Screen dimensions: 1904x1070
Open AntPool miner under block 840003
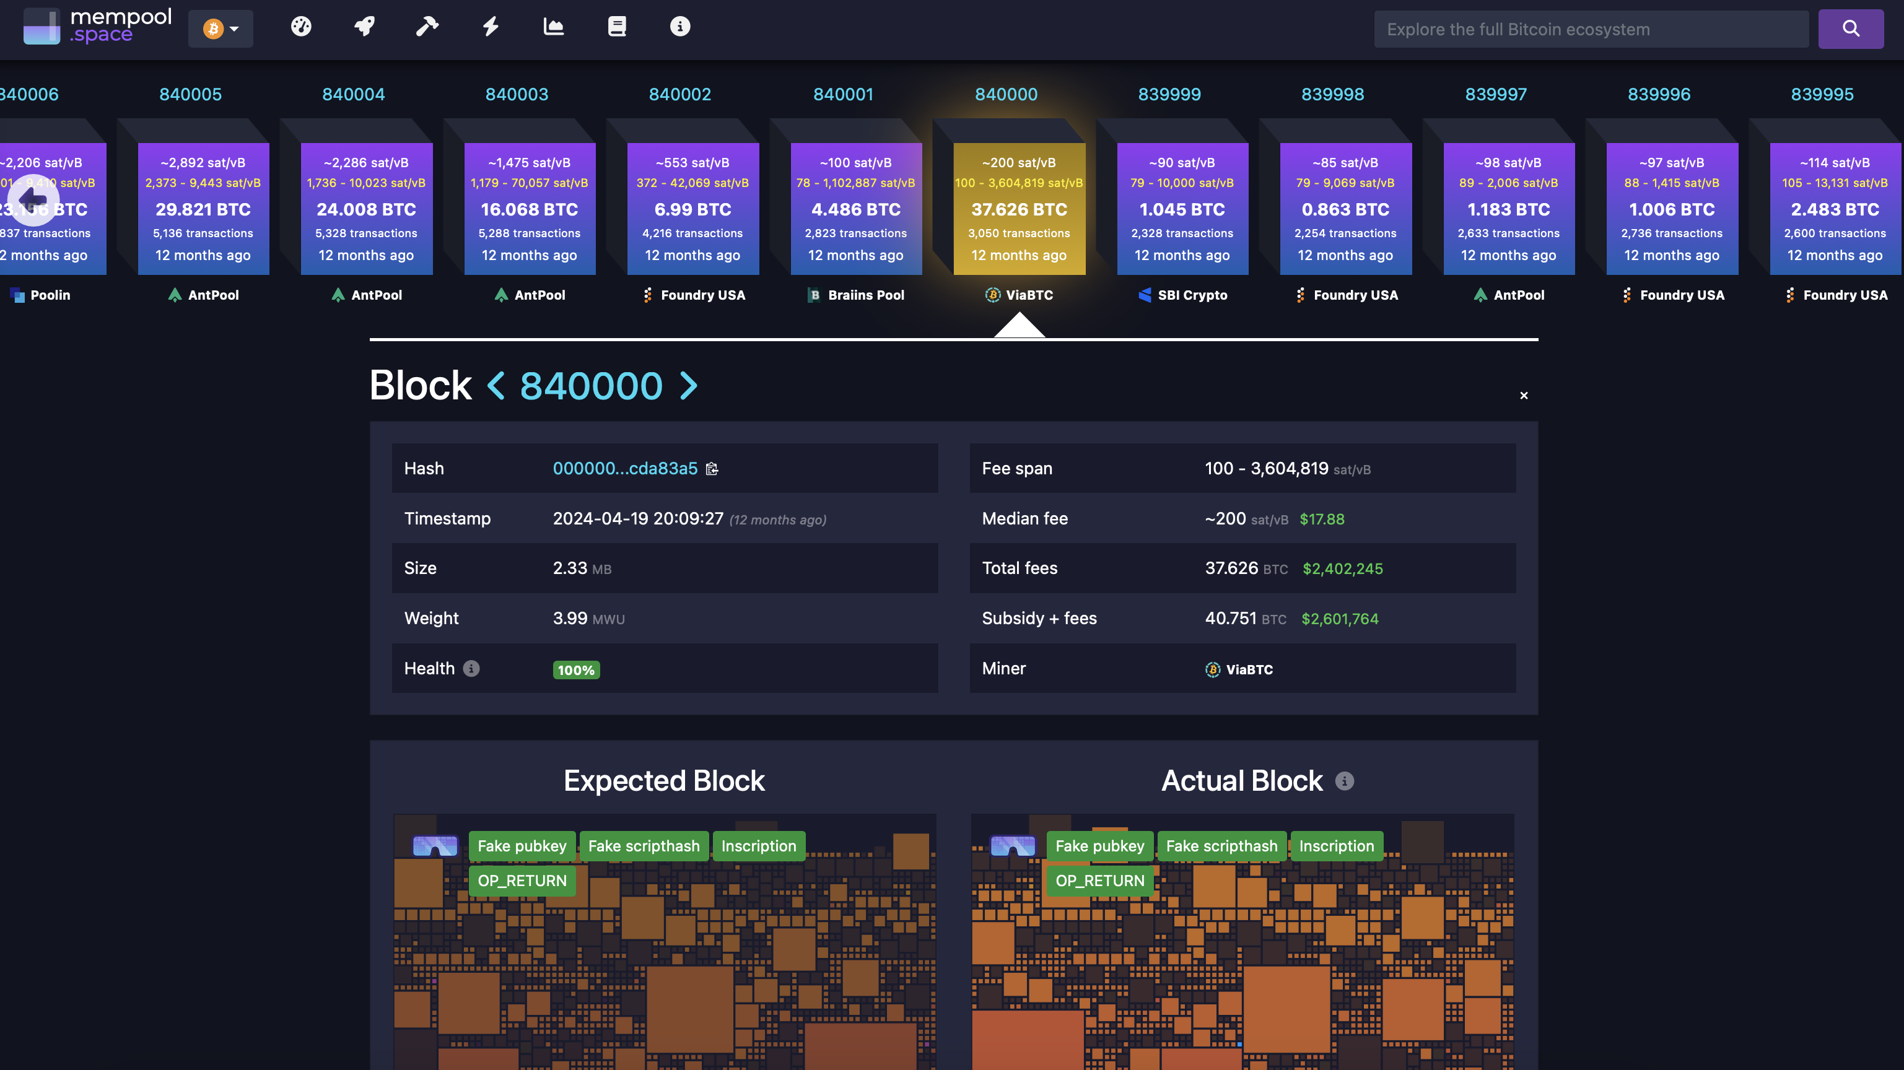tap(529, 295)
